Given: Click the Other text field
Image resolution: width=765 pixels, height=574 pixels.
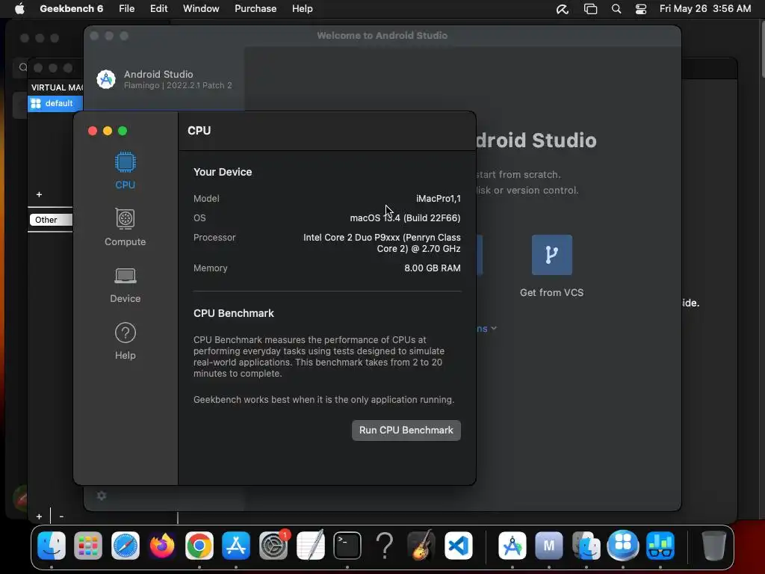Looking at the screenshot, I should 51,220.
